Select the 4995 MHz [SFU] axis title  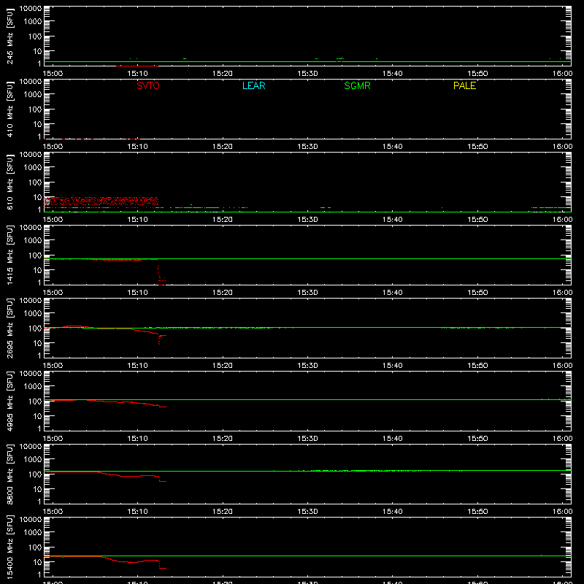(x=9, y=401)
